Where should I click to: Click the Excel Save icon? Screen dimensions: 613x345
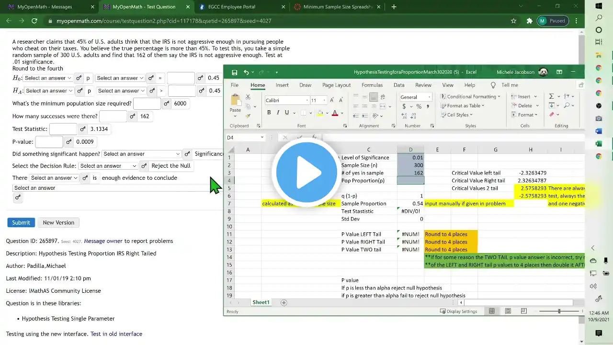tap(235, 72)
